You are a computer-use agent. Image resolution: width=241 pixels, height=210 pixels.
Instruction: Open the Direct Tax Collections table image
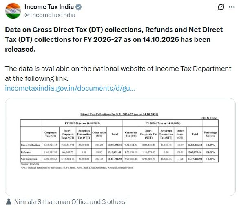pyautogui.click(x=120, y=147)
